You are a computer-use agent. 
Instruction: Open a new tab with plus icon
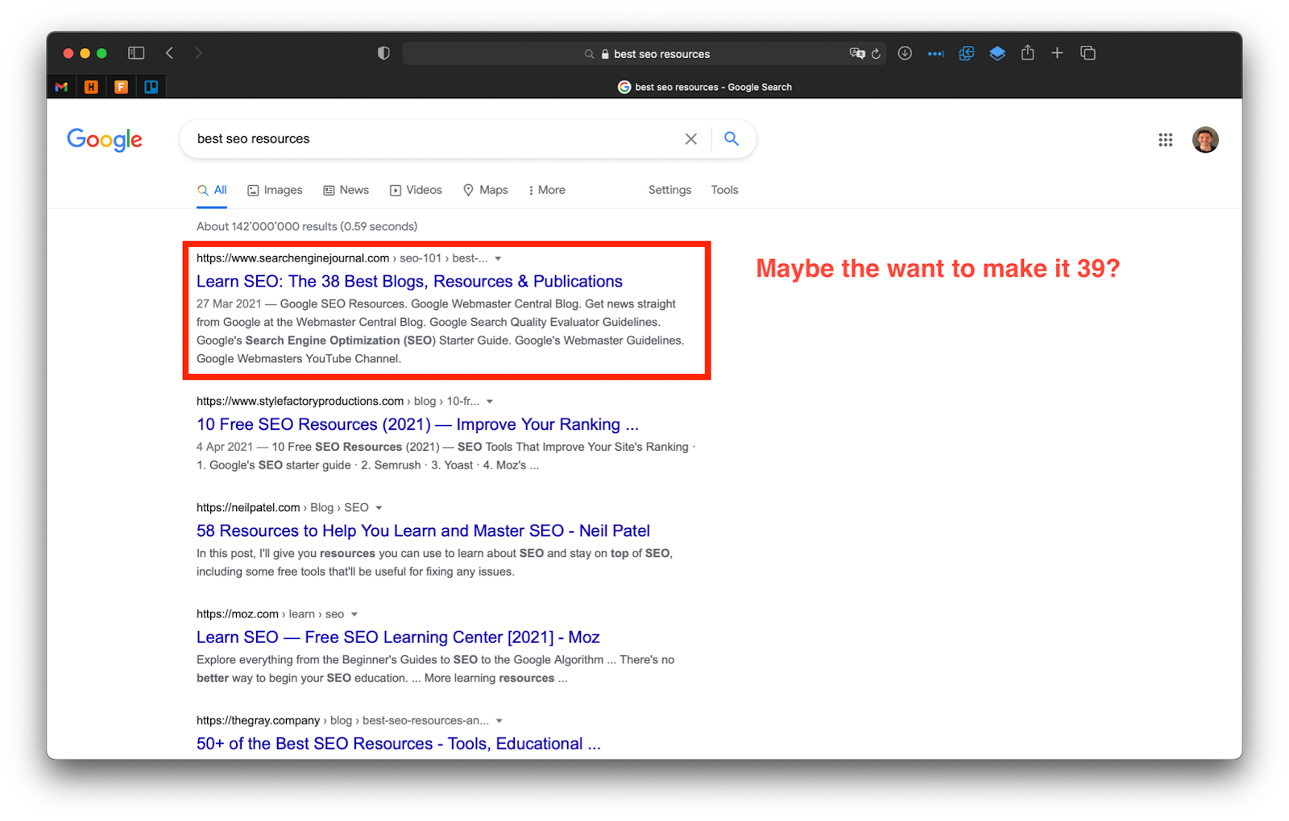[x=1057, y=53]
